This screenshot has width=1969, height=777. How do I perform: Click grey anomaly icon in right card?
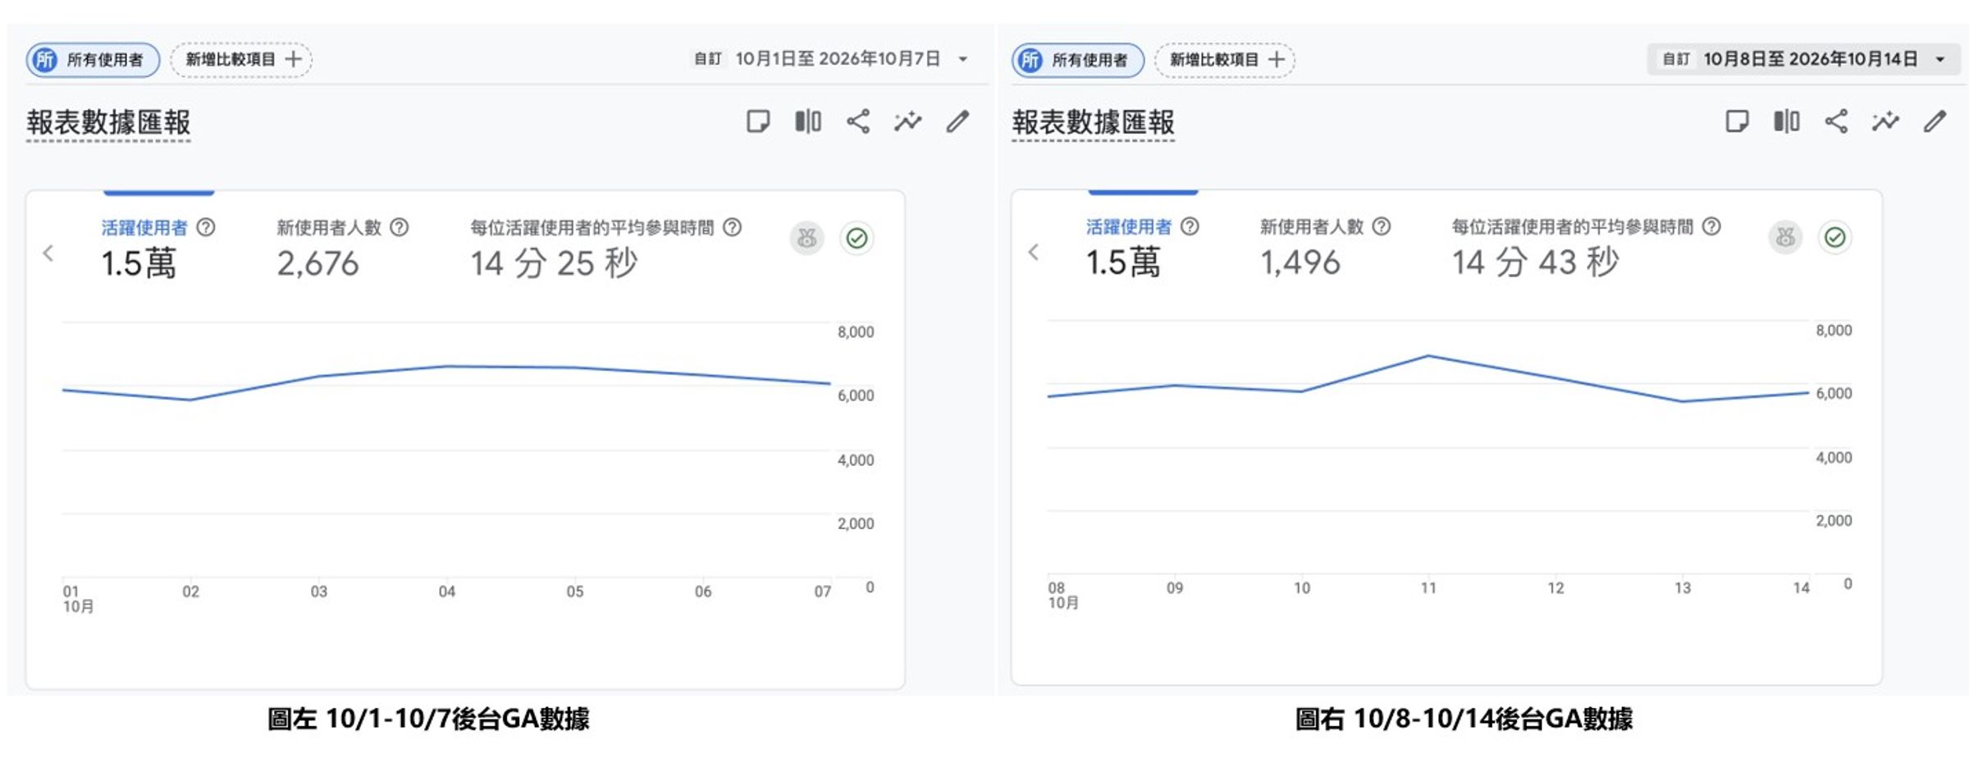(1785, 237)
